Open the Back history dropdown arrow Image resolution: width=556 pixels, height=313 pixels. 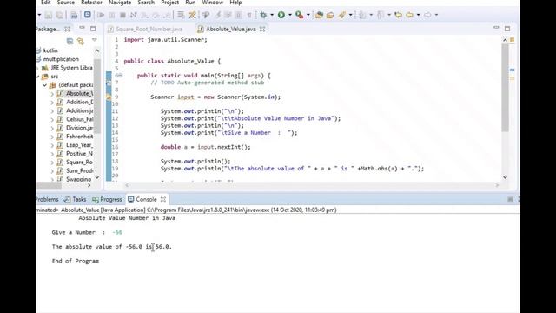click(419, 15)
